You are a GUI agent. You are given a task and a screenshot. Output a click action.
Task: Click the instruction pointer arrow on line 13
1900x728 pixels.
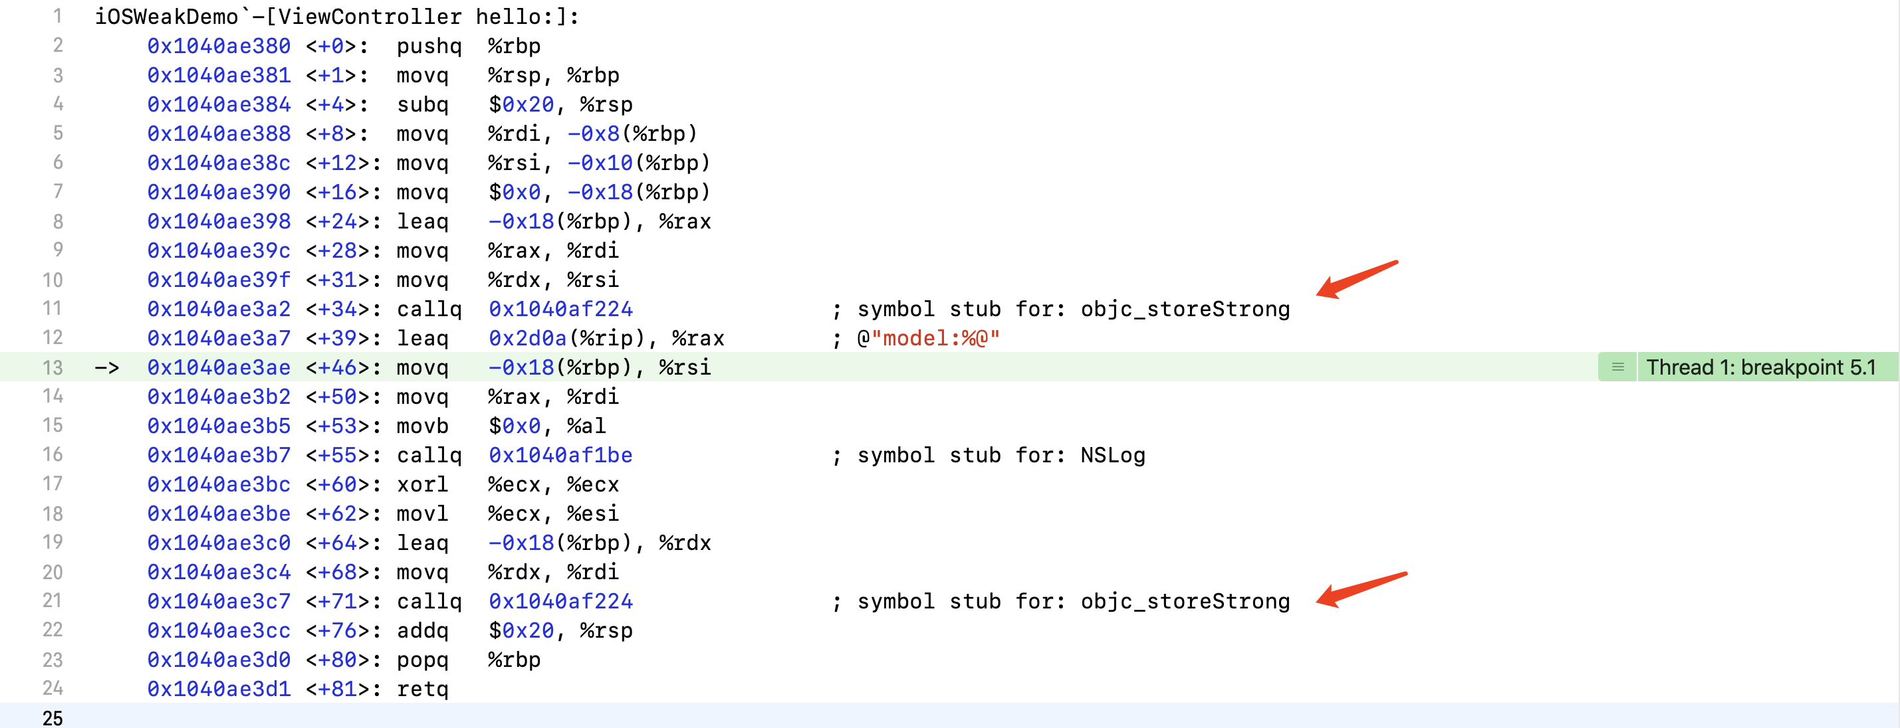[x=107, y=368]
